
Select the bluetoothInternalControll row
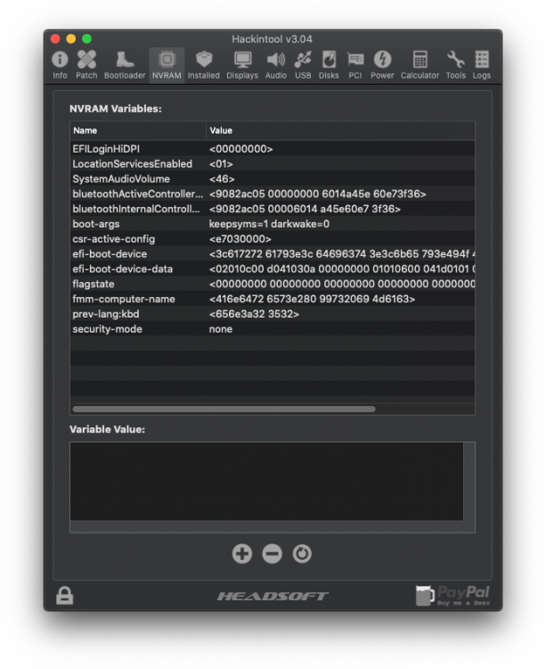point(273,209)
